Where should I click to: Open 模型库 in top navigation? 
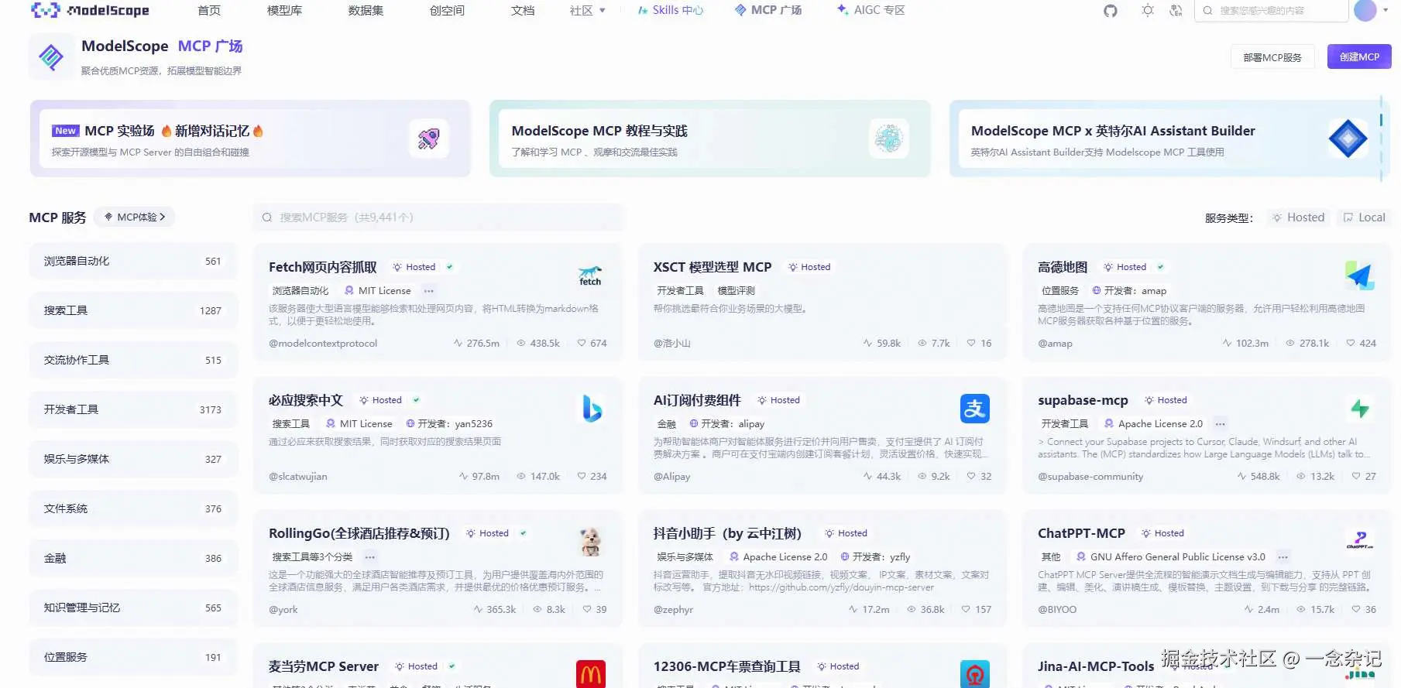click(x=284, y=11)
